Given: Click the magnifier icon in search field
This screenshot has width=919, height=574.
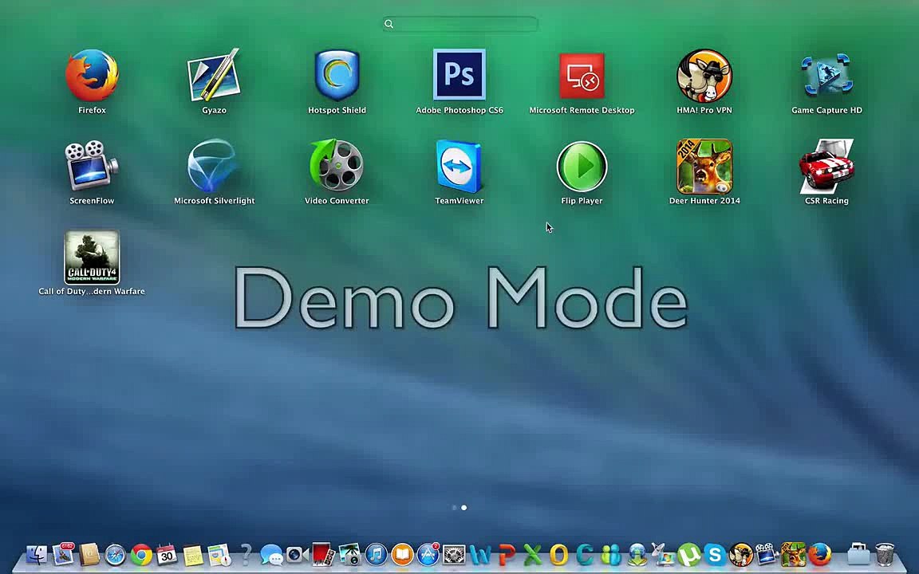Looking at the screenshot, I should pyautogui.click(x=389, y=24).
